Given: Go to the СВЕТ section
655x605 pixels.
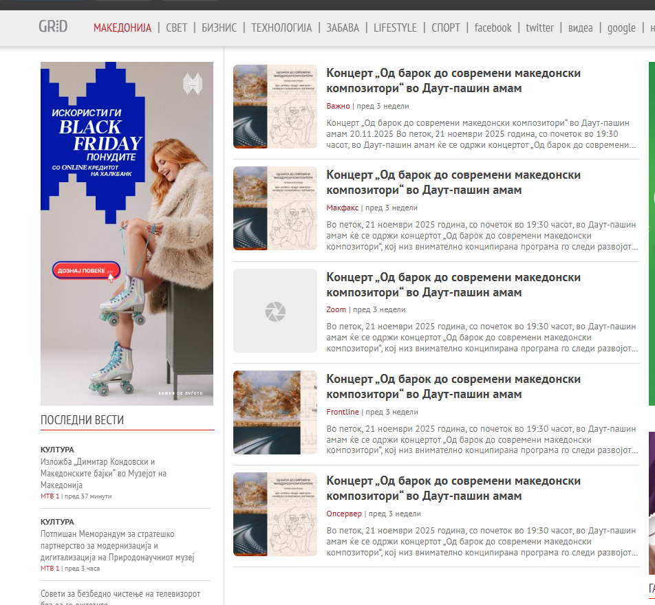Looking at the screenshot, I should pyautogui.click(x=176, y=27).
